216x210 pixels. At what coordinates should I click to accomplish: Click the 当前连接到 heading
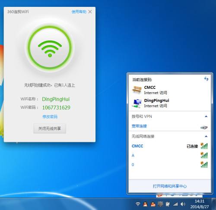[142, 80]
